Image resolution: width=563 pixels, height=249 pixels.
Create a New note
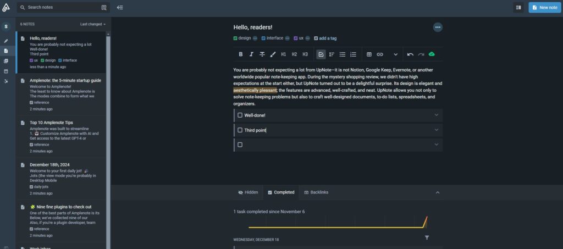(x=545, y=7)
